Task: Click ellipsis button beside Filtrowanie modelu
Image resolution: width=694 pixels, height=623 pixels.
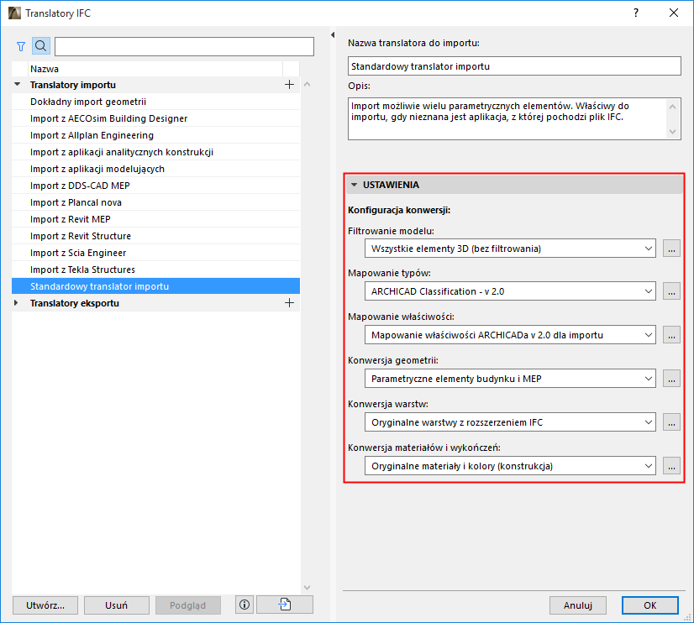Action: tap(671, 249)
